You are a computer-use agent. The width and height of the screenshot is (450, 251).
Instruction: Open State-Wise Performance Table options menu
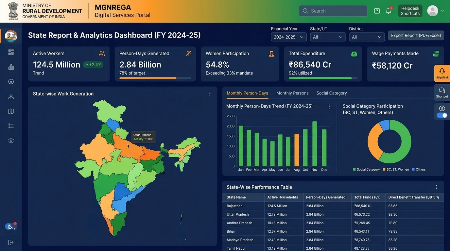(x=436, y=187)
